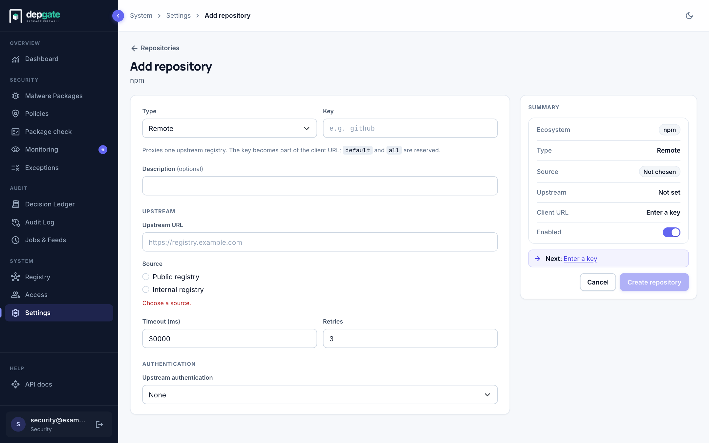709x443 pixels.
Task: Open the Monitoring count badge
Action: (x=103, y=150)
